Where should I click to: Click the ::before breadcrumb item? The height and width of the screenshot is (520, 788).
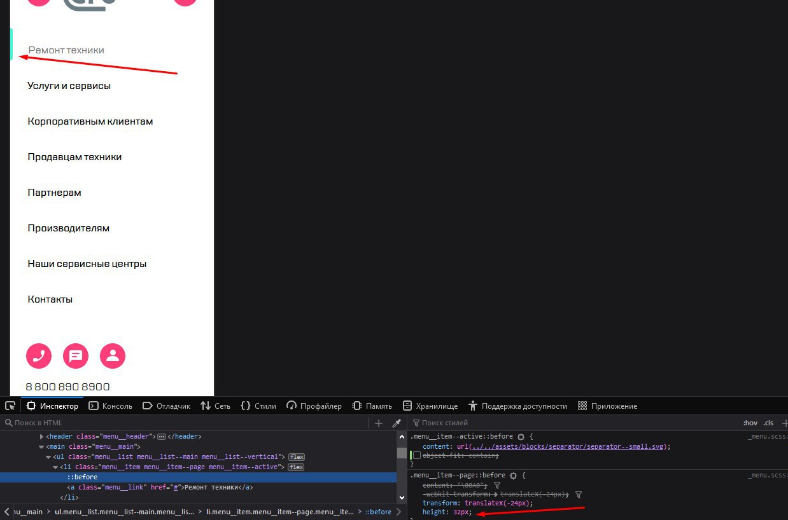pyautogui.click(x=378, y=512)
